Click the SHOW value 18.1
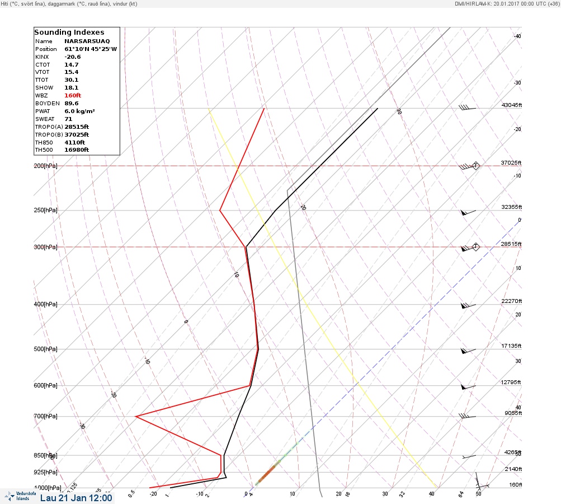 tap(71, 88)
